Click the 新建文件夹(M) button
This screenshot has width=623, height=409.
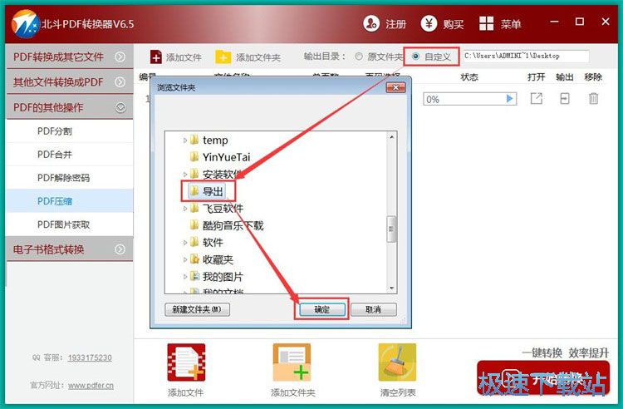(x=197, y=309)
